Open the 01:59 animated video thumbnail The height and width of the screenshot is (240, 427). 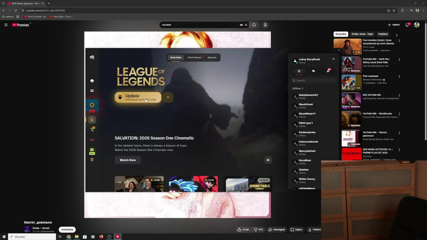tap(193, 184)
